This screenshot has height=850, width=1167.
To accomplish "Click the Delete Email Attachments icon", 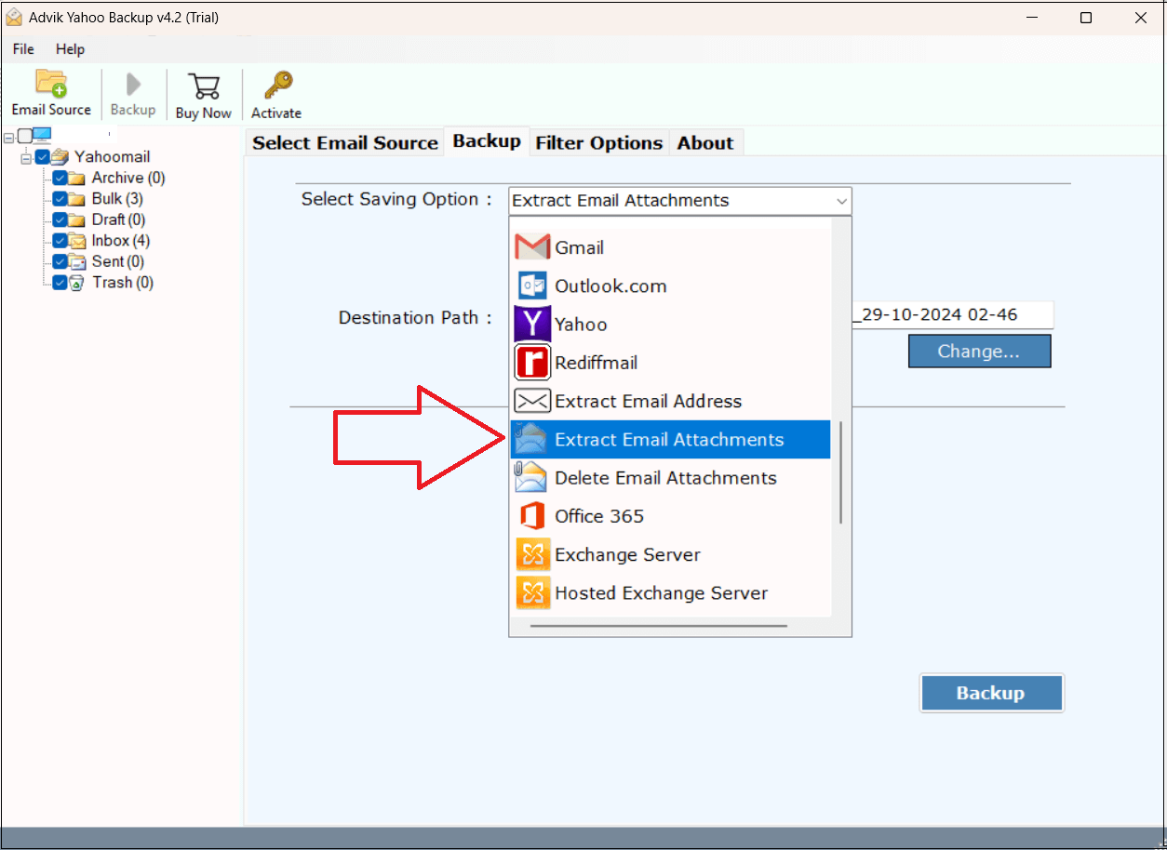I will point(532,477).
